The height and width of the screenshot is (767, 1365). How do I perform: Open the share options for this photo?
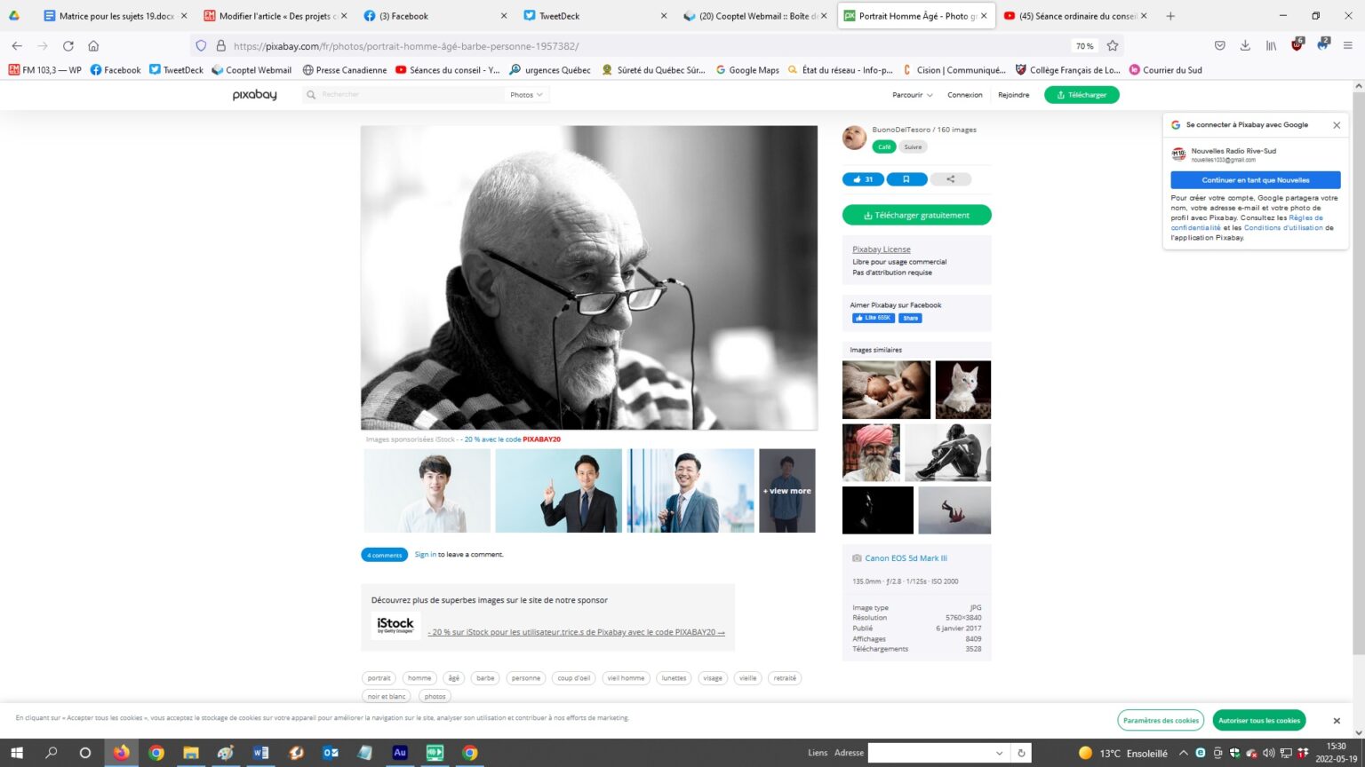(x=950, y=179)
